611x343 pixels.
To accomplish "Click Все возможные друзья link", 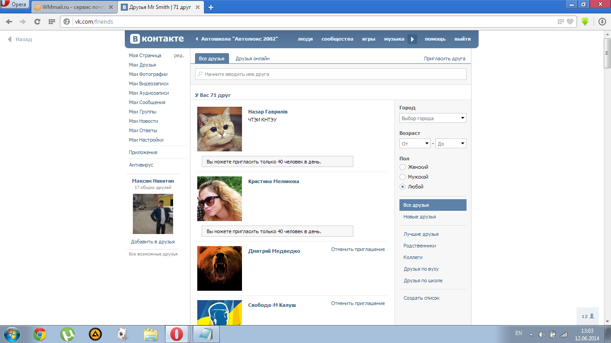I will pos(153,254).
